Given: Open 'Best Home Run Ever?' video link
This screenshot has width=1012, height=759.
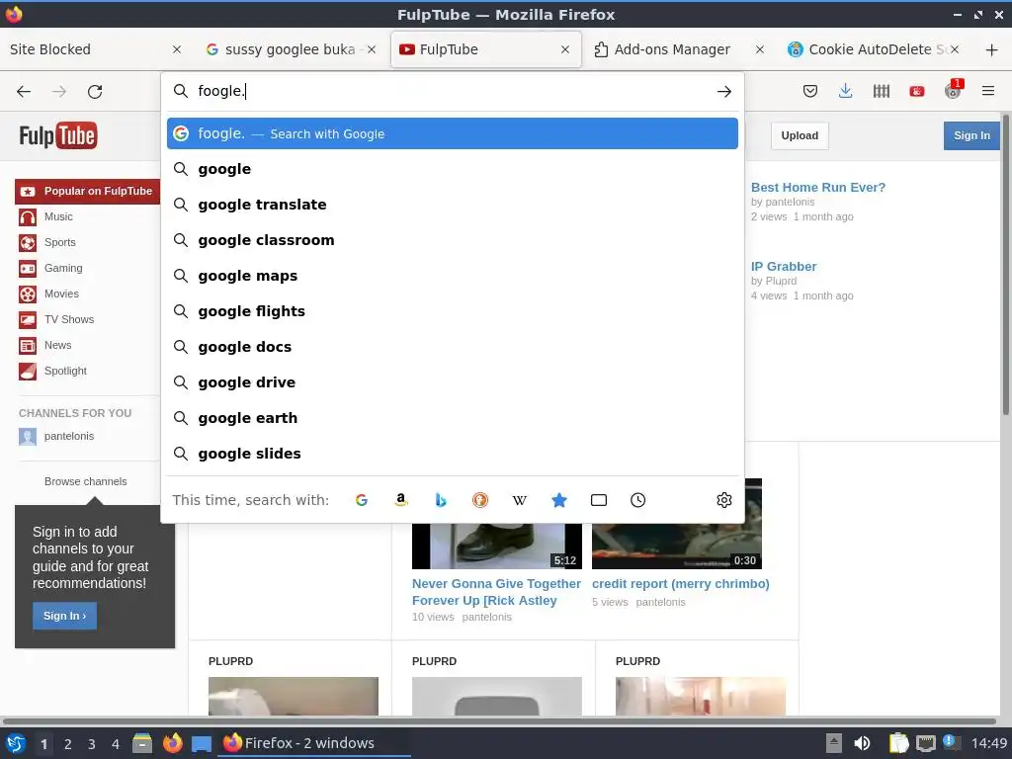Looking at the screenshot, I should (817, 187).
